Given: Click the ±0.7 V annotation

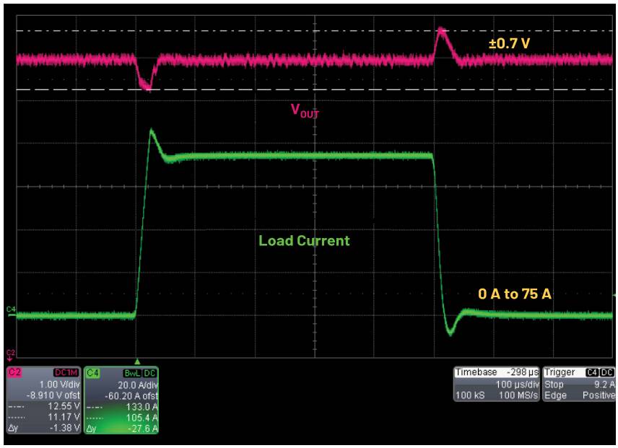Looking at the screenshot, I should click(x=509, y=43).
